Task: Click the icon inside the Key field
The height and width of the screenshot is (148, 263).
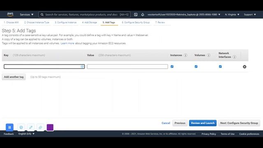Action: pos(82,67)
